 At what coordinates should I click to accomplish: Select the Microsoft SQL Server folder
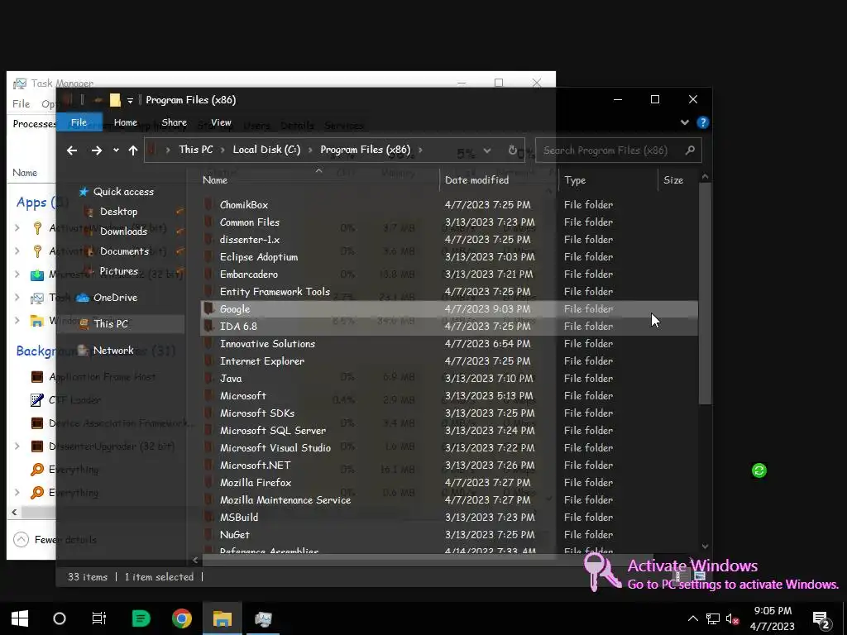click(273, 430)
